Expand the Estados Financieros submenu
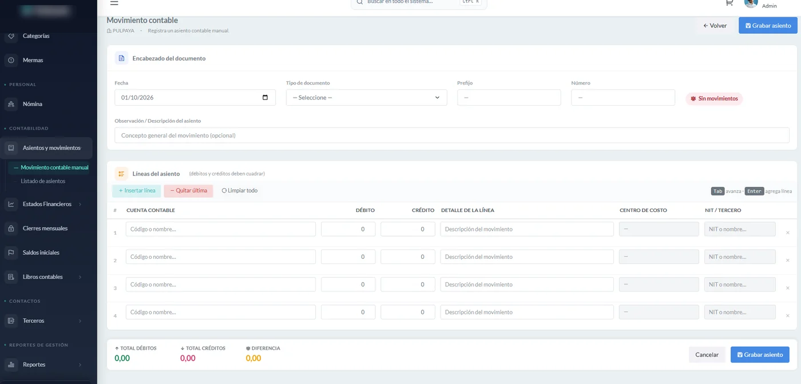 click(80, 204)
